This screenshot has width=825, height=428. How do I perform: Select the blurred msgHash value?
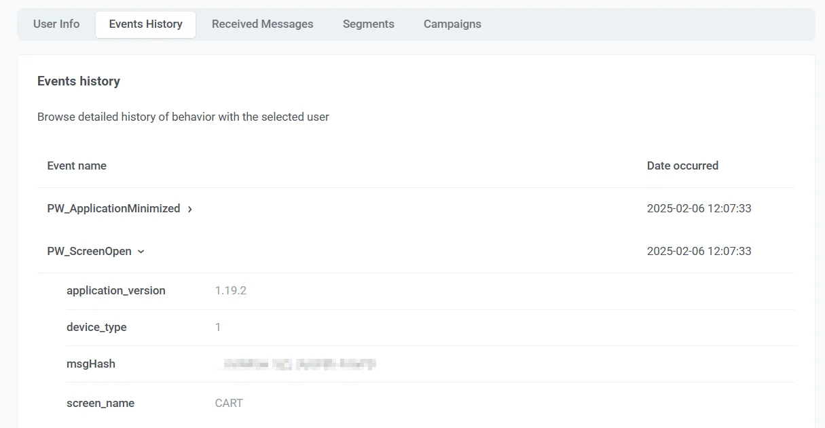295,364
